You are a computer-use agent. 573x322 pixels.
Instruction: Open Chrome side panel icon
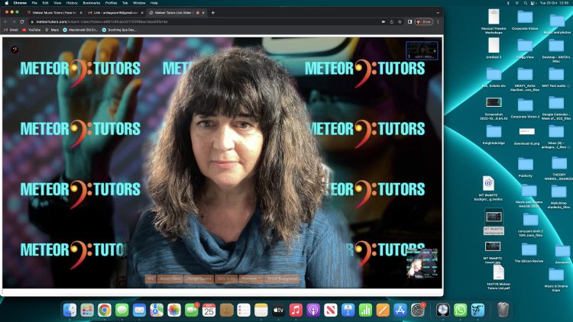(x=410, y=22)
